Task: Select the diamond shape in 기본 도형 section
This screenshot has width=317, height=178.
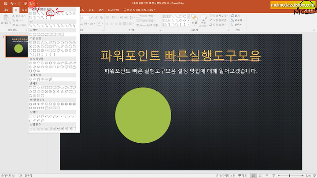Action: [x=58, y=43]
